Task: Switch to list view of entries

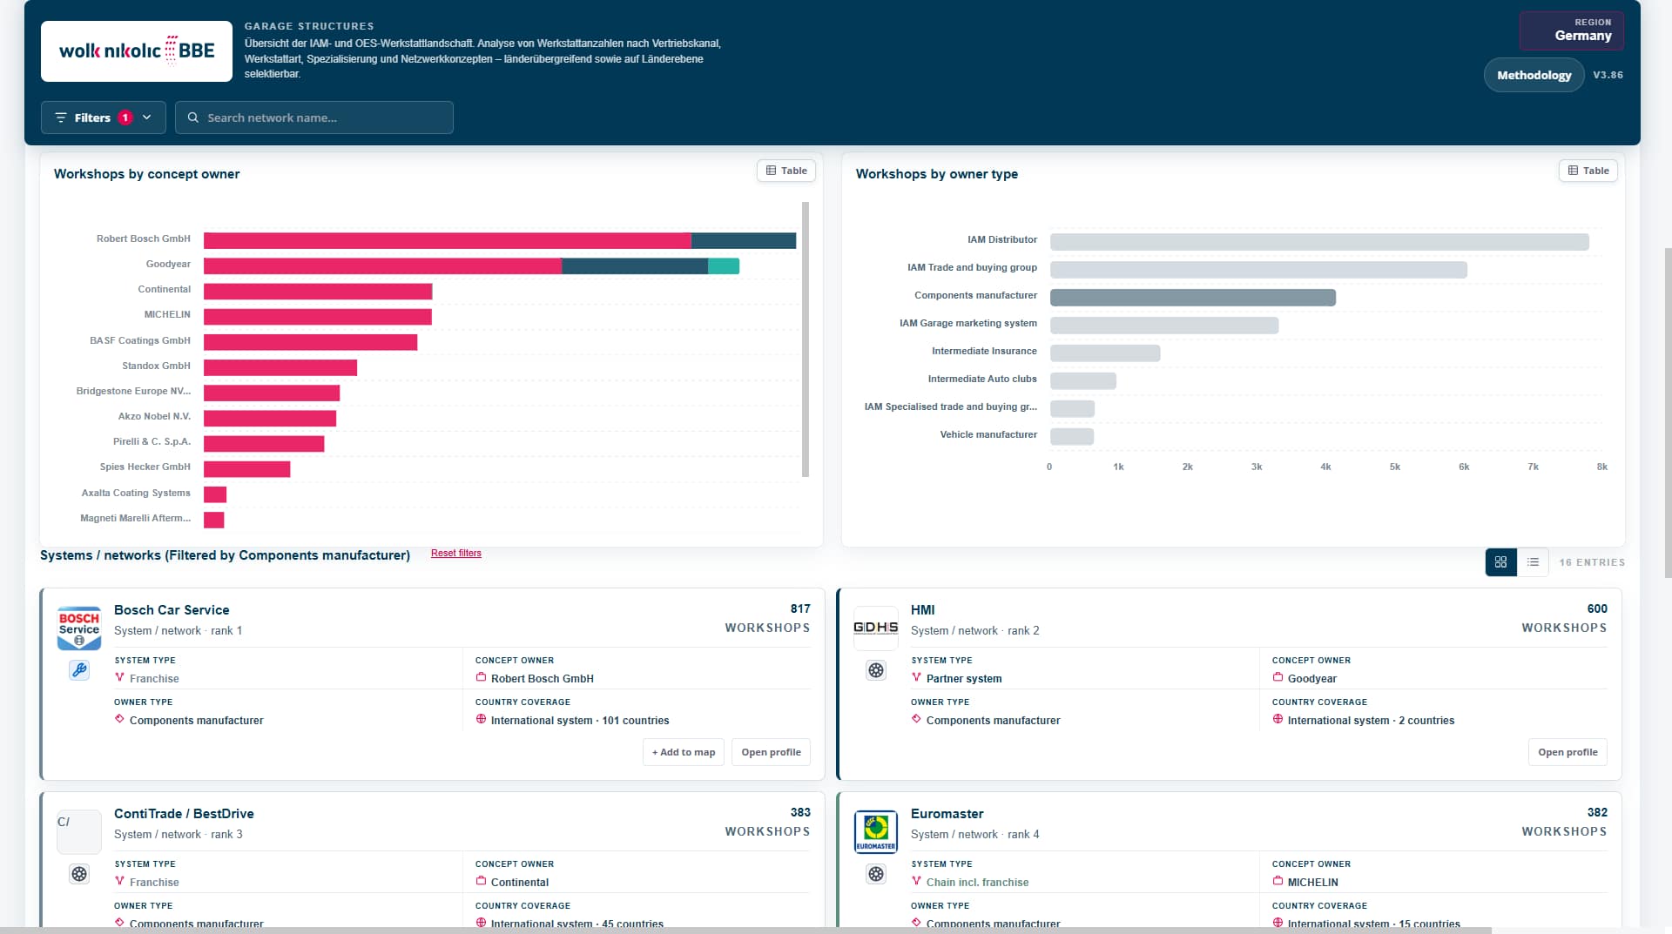Action: coord(1533,562)
